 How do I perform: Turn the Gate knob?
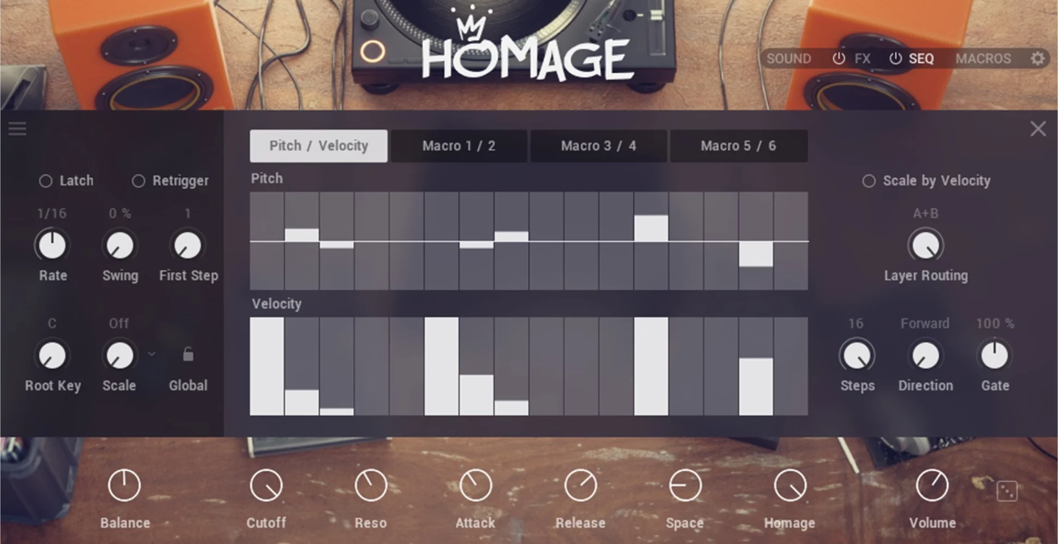coord(994,354)
